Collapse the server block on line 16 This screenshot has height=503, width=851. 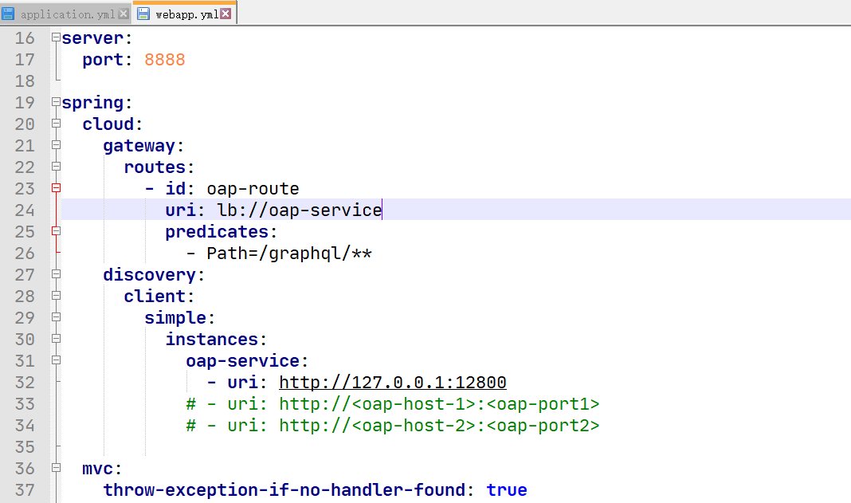tap(56, 37)
